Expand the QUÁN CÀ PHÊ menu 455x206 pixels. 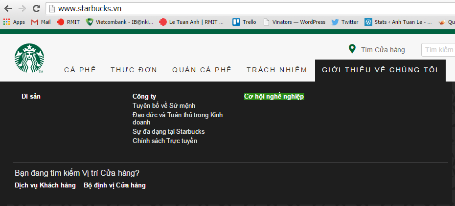point(202,70)
